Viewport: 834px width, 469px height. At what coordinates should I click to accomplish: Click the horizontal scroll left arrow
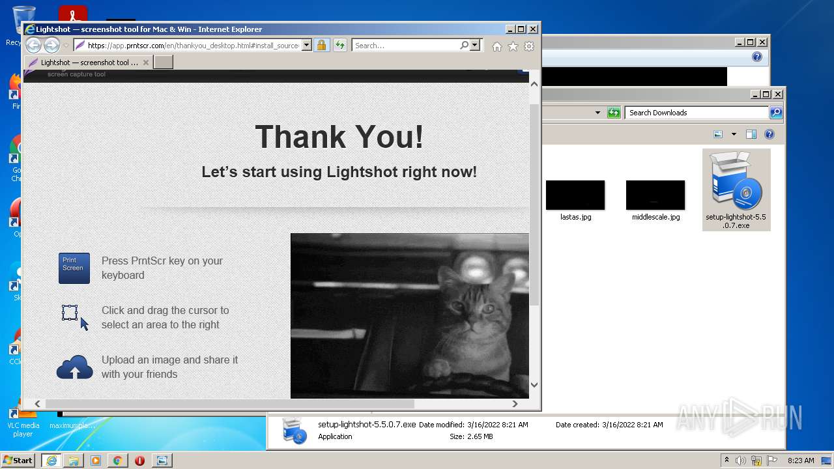tap(38, 404)
